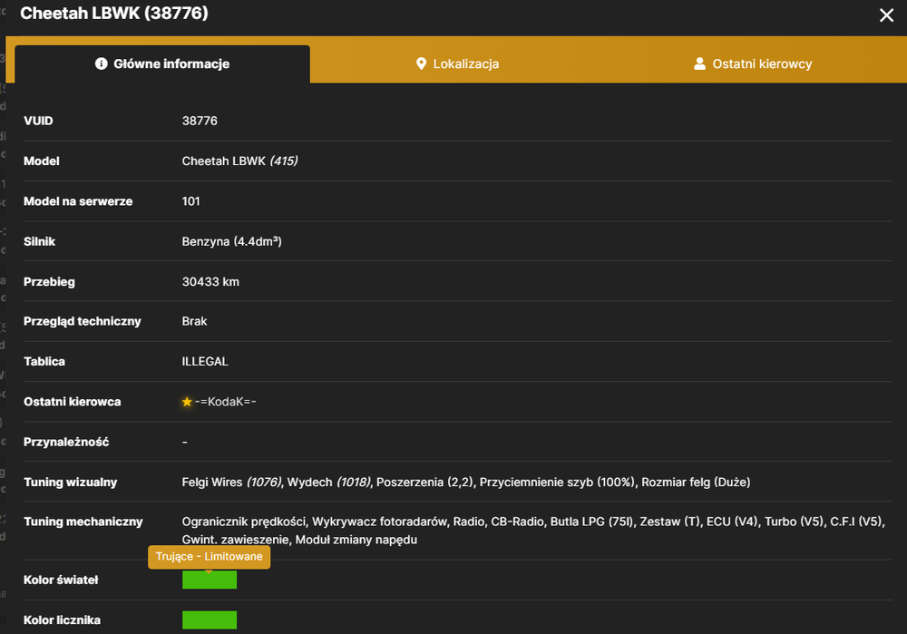Click the Tuning mechaniczny parts list
907x634 pixels.
(x=533, y=531)
